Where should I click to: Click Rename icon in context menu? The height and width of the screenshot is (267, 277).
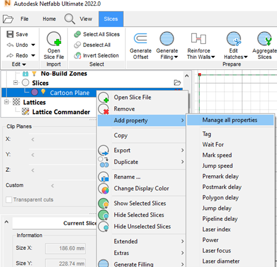click(104, 177)
